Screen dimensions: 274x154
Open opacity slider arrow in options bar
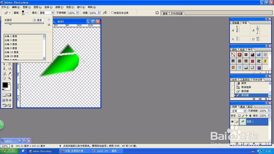pyautogui.click(x=77, y=13)
